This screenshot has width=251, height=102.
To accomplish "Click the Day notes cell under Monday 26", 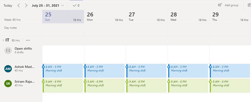I will pyautogui.click(x=105, y=29).
